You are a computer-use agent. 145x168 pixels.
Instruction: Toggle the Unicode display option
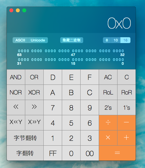pyautogui.click(x=38, y=40)
